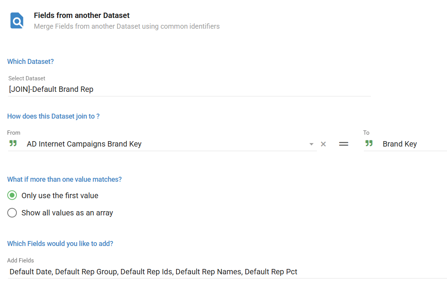Click the "Select Dataset" field label
This screenshot has width=447, height=290.
[x=27, y=78]
